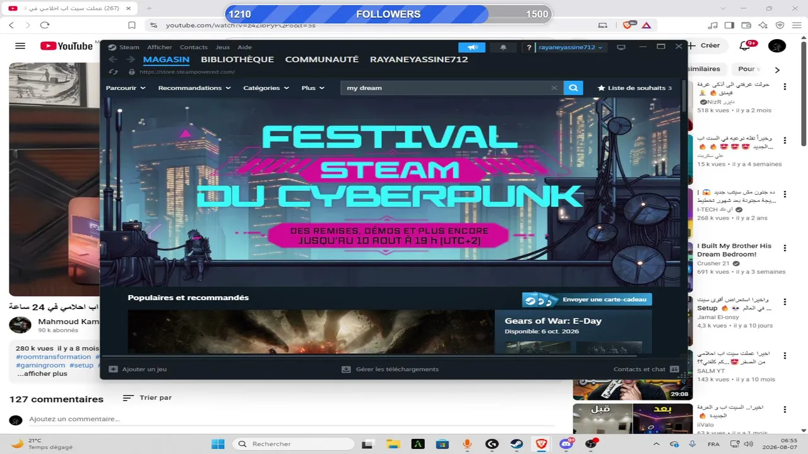The width and height of the screenshot is (808, 454).
Task: Switch to the BIBLIOTHÈQUE tab
Action: (237, 59)
